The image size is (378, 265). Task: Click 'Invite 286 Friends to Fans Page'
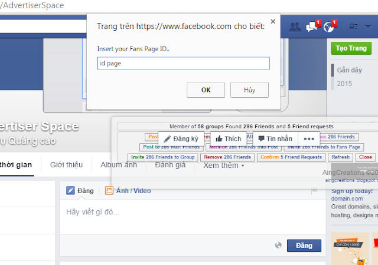(x=324, y=147)
